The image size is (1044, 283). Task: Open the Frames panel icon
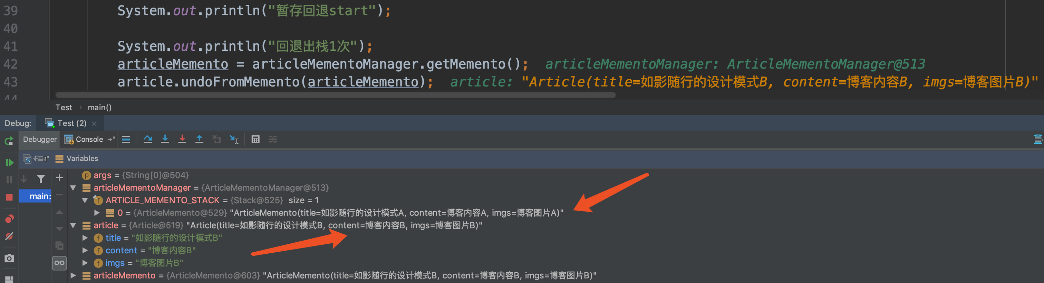[27, 159]
